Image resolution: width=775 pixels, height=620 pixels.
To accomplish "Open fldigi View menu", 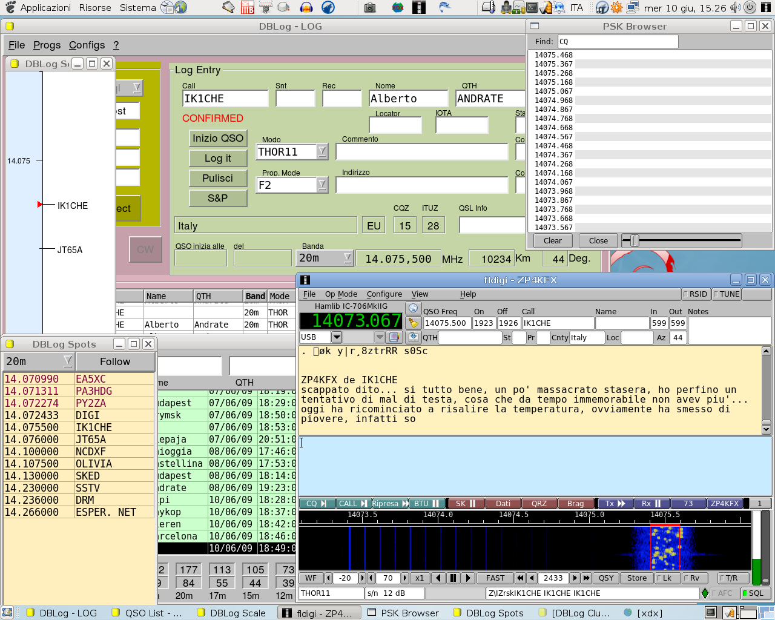I will pyautogui.click(x=420, y=294).
